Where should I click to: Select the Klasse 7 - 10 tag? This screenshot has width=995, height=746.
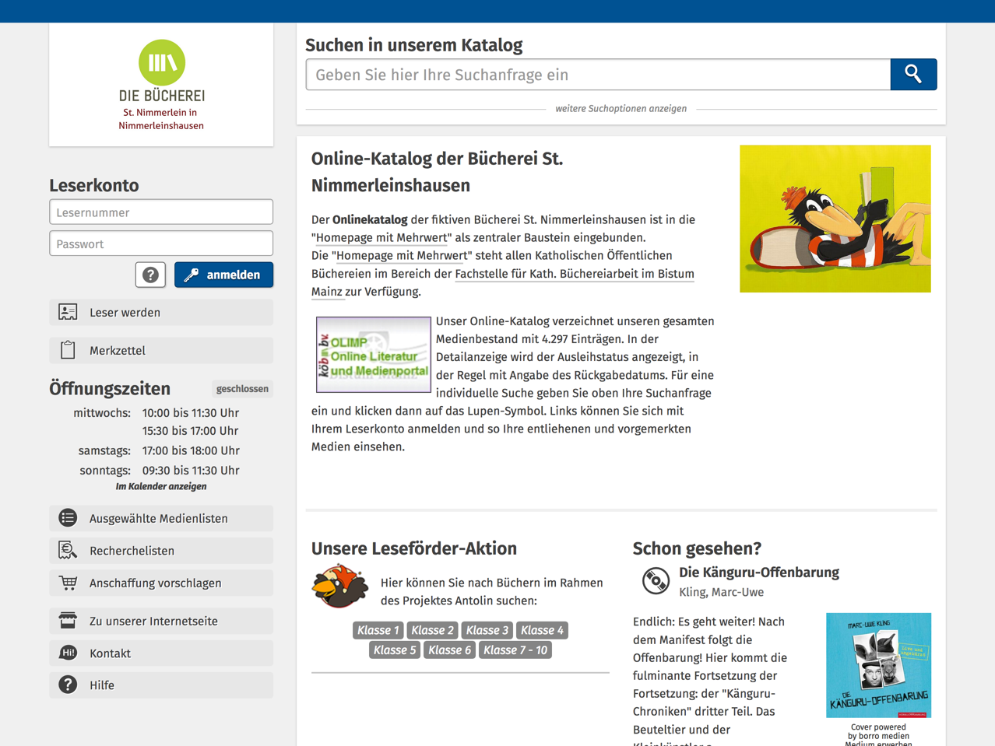pos(515,650)
